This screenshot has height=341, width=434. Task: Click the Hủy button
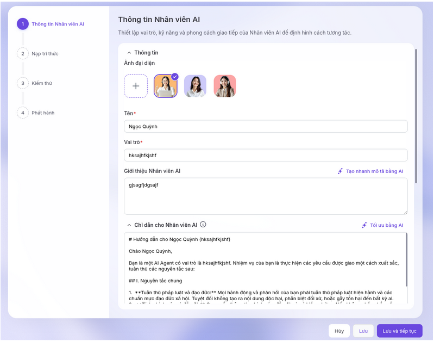click(x=339, y=331)
